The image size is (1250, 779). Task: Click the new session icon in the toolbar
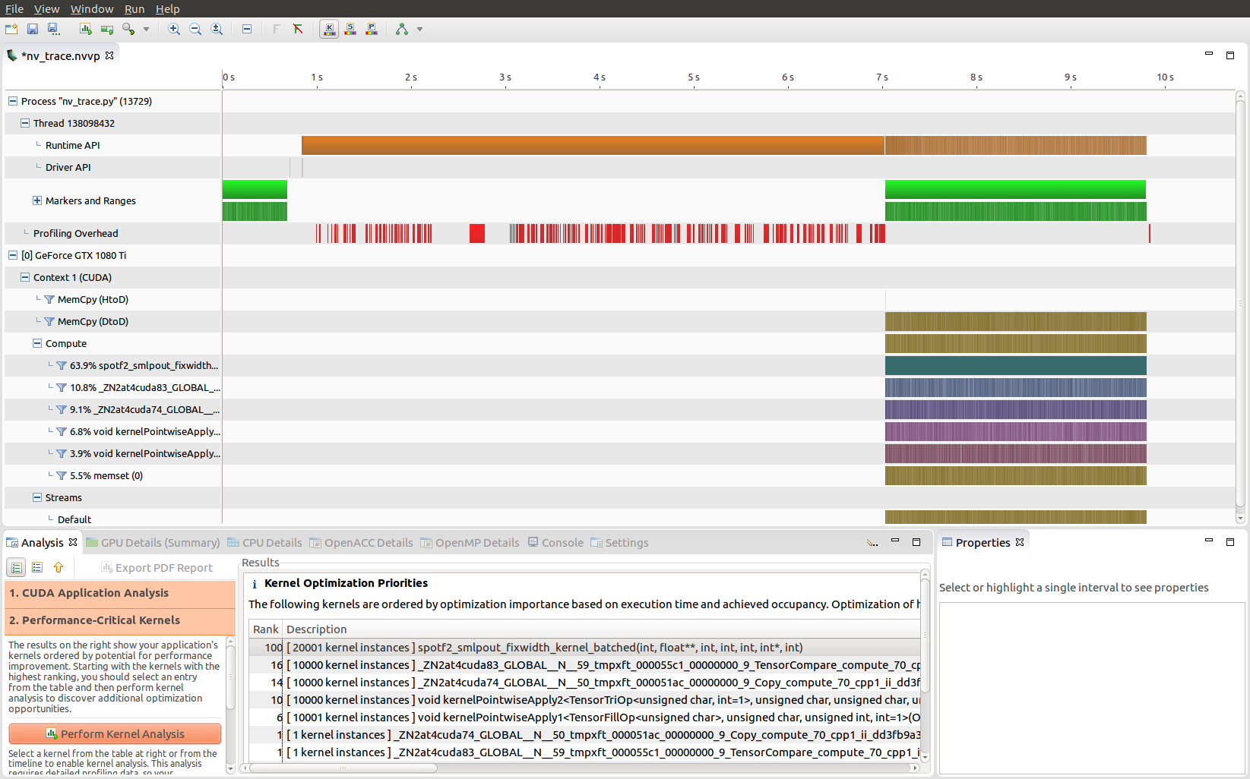click(x=11, y=29)
